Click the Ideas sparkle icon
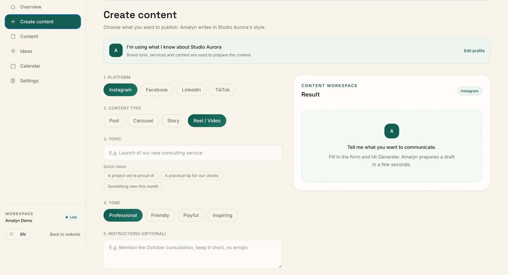Viewport: 508px width, 275px height. [13, 51]
